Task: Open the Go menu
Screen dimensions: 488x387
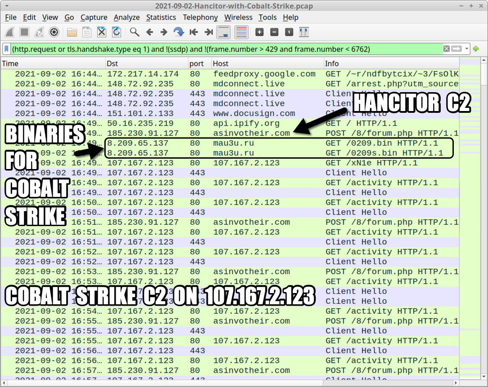Action: click(x=69, y=18)
